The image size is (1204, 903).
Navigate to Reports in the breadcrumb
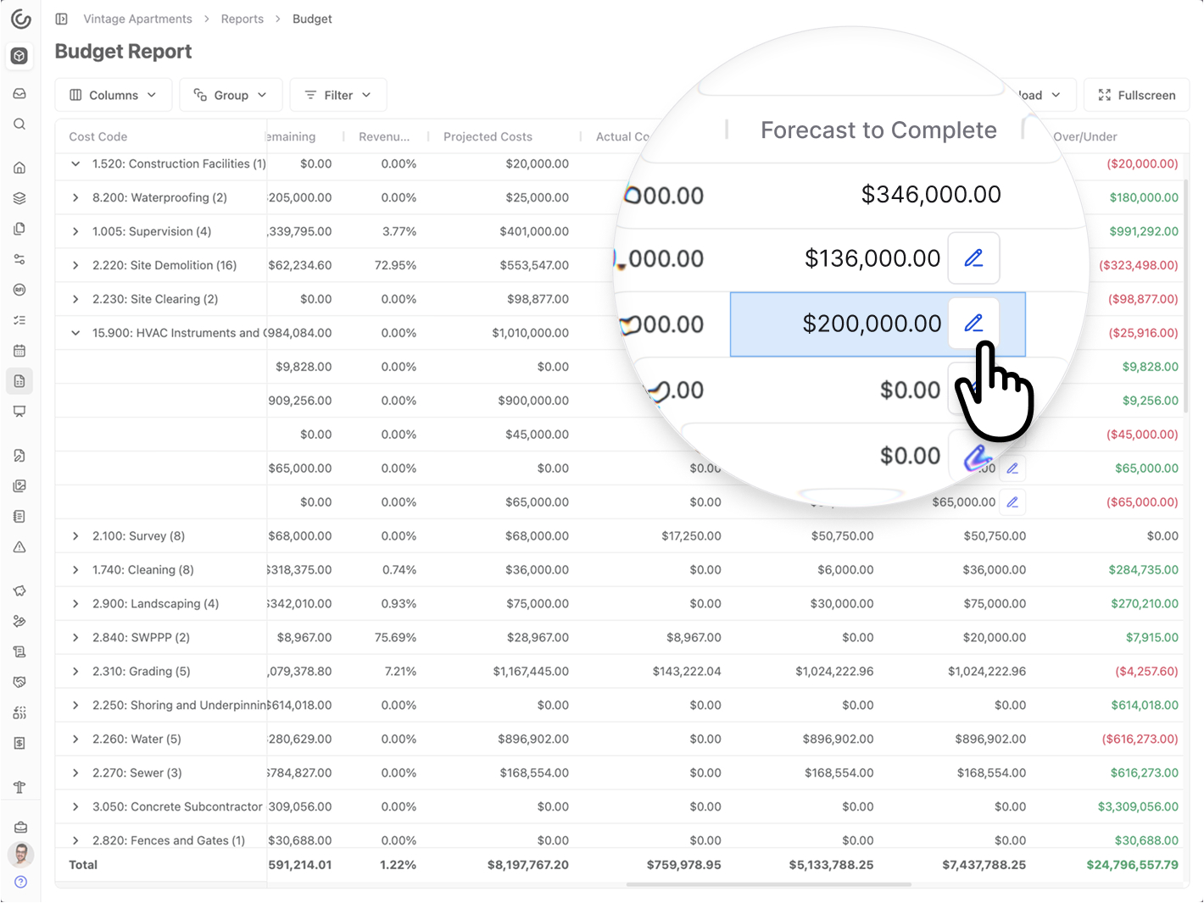(x=242, y=18)
